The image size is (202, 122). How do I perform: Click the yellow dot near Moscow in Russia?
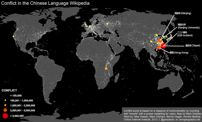(107, 24)
